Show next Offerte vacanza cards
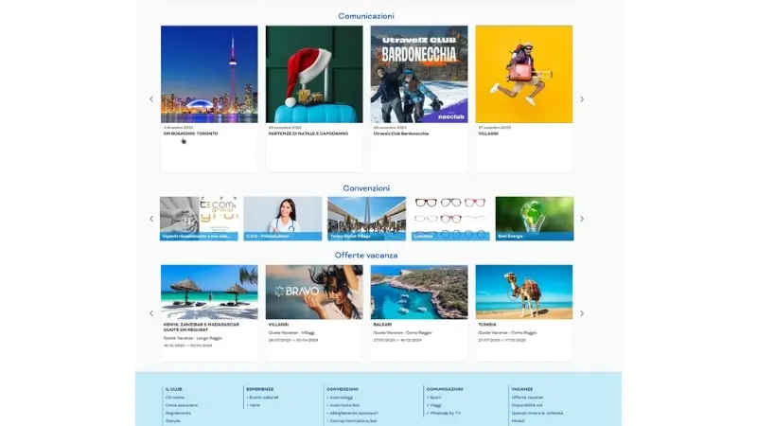The width and height of the screenshot is (757, 426). [x=582, y=313]
